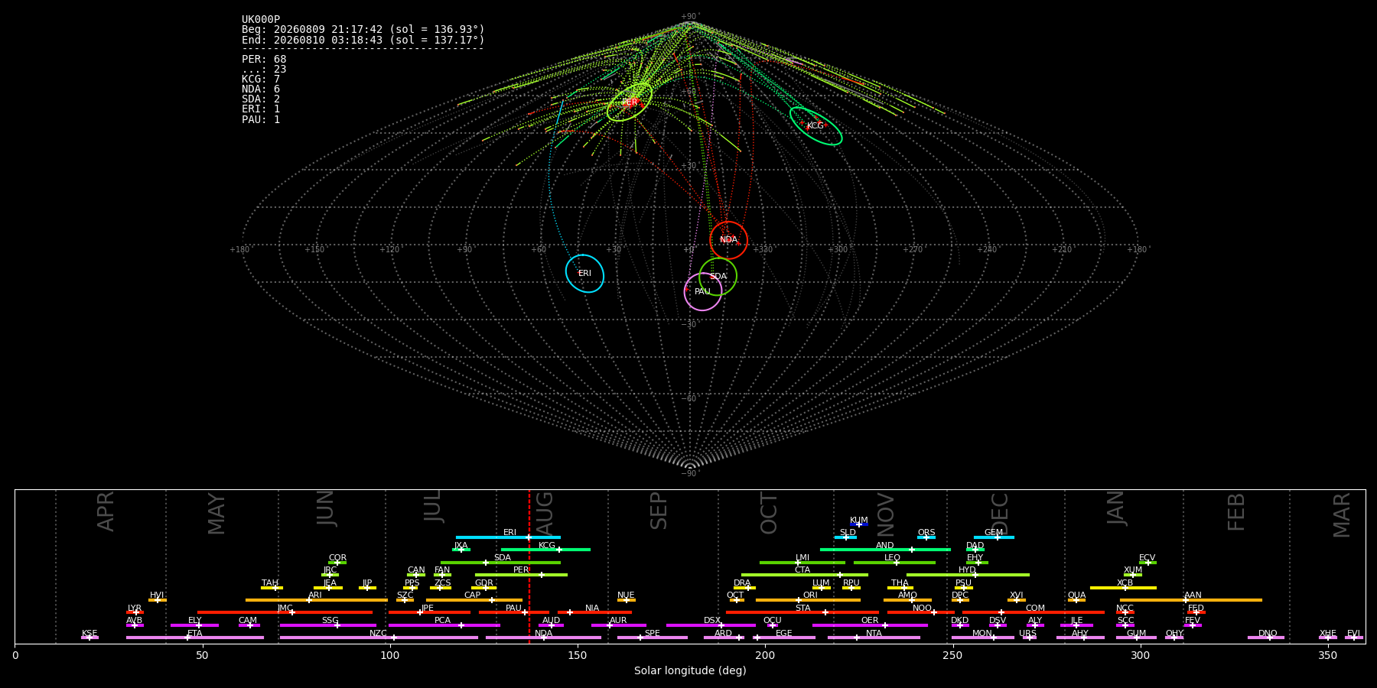The height and width of the screenshot is (688, 1377).
Task: Click the Solar longitude axis label
Action: pyautogui.click(x=690, y=670)
